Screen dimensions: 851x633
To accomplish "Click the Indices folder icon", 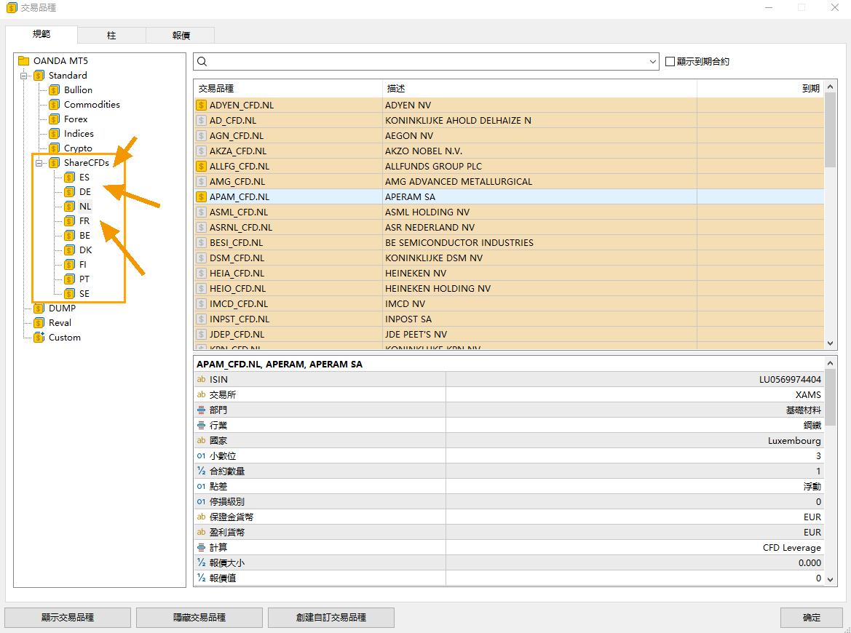I will tap(55, 134).
